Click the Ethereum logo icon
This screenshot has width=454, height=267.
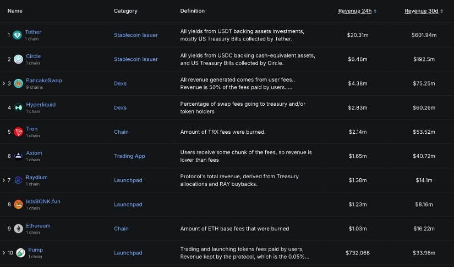(19, 229)
